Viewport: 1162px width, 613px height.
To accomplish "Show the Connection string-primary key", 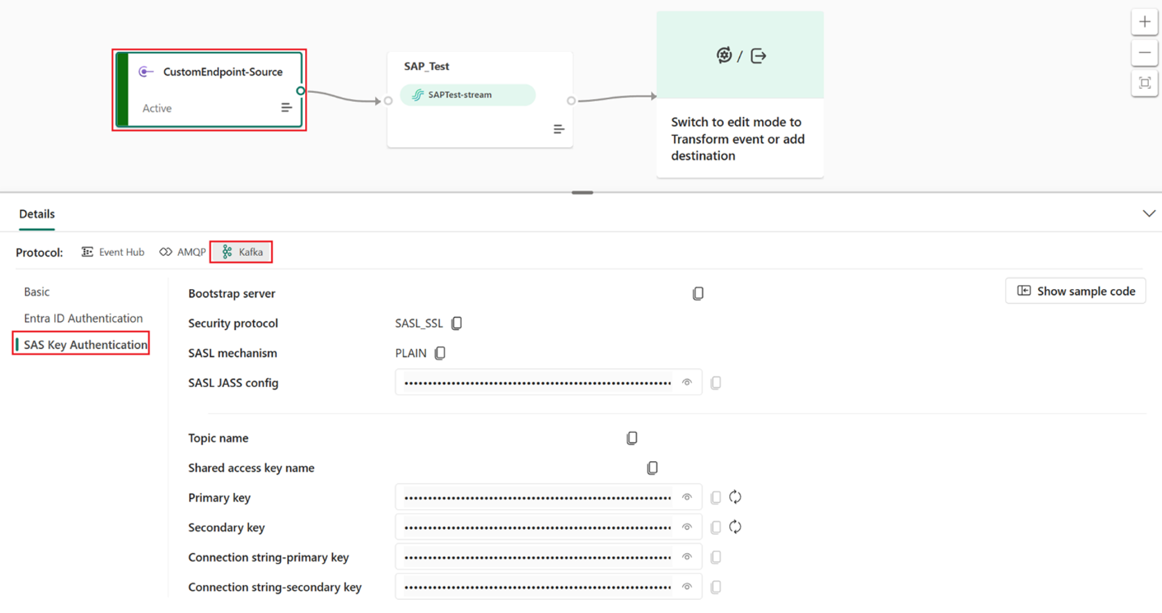I will (687, 557).
